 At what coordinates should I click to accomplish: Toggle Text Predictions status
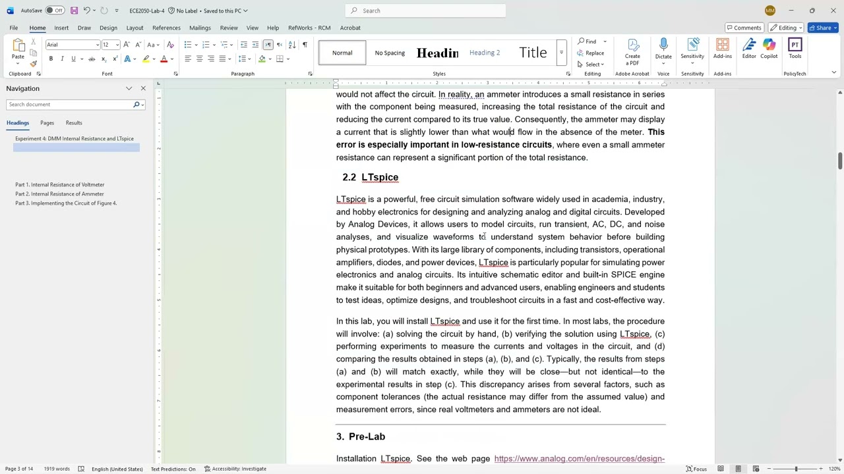[x=173, y=469]
